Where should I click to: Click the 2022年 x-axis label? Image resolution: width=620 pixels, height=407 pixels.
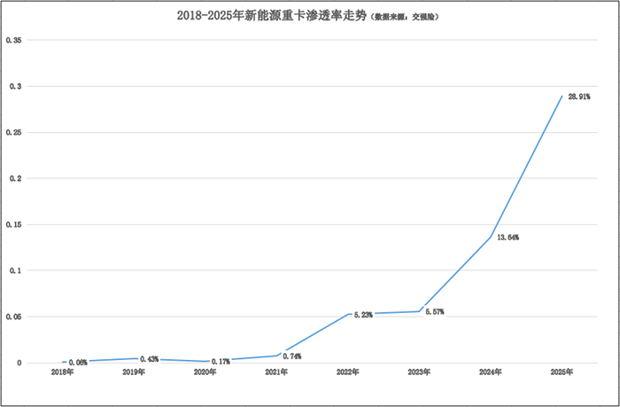click(349, 373)
